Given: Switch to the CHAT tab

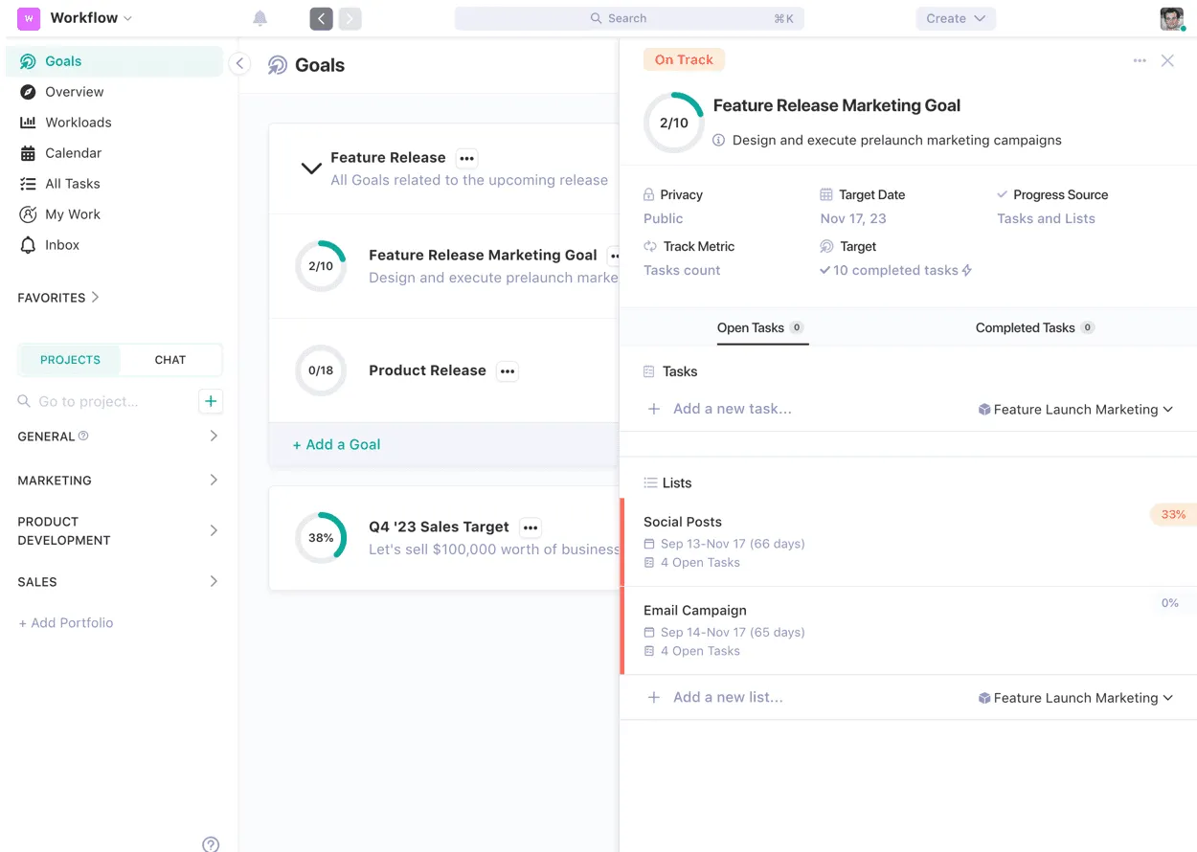Looking at the screenshot, I should 169,359.
